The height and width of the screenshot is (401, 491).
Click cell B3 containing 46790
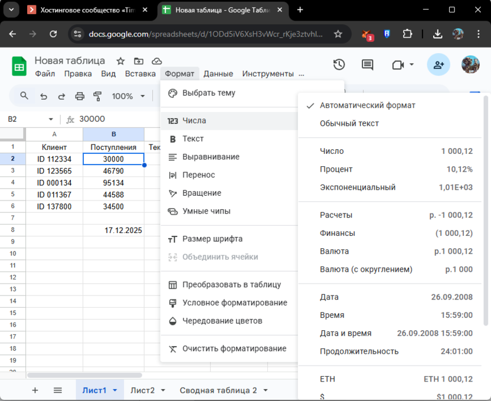pyautogui.click(x=113, y=171)
